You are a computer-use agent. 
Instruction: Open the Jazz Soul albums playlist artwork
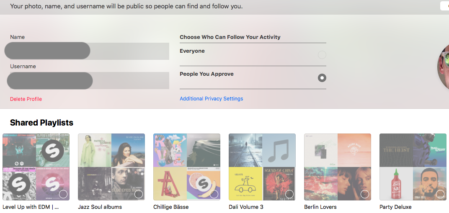click(111, 167)
